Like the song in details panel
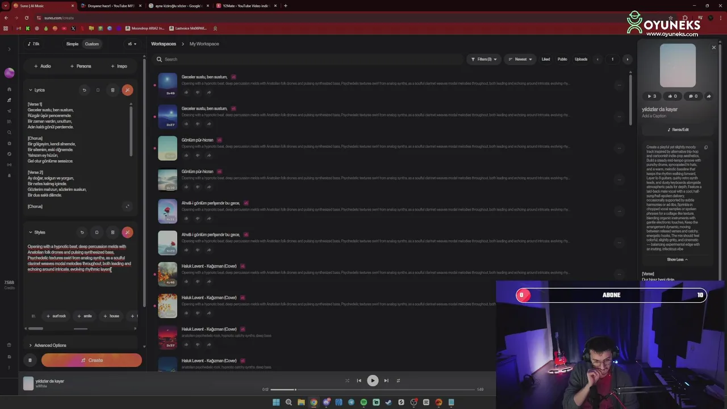This screenshot has width=727, height=409. coord(672,96)
